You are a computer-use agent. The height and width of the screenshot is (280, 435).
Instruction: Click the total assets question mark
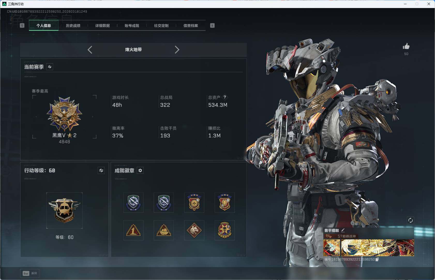[225, 97]
